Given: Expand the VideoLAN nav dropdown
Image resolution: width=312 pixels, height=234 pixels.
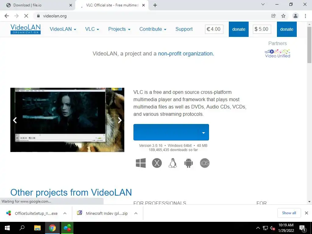Looking at the screenshot, I should (63, 29).
